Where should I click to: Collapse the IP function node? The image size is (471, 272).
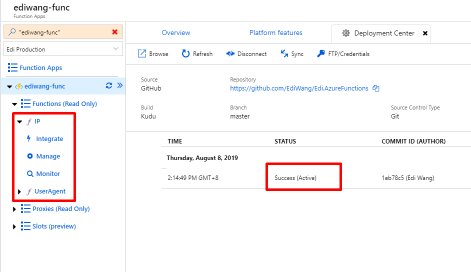[x=20, y=121]
